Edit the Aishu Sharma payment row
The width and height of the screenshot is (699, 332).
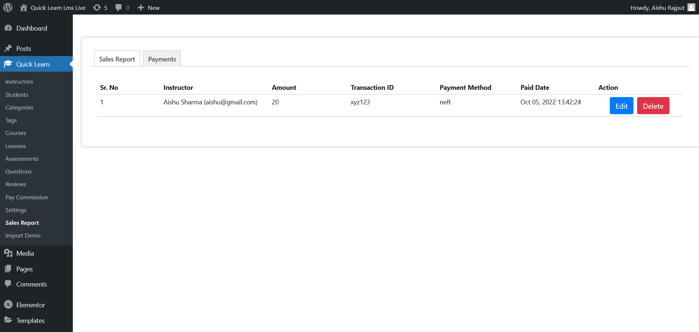(x=621, y=106)
